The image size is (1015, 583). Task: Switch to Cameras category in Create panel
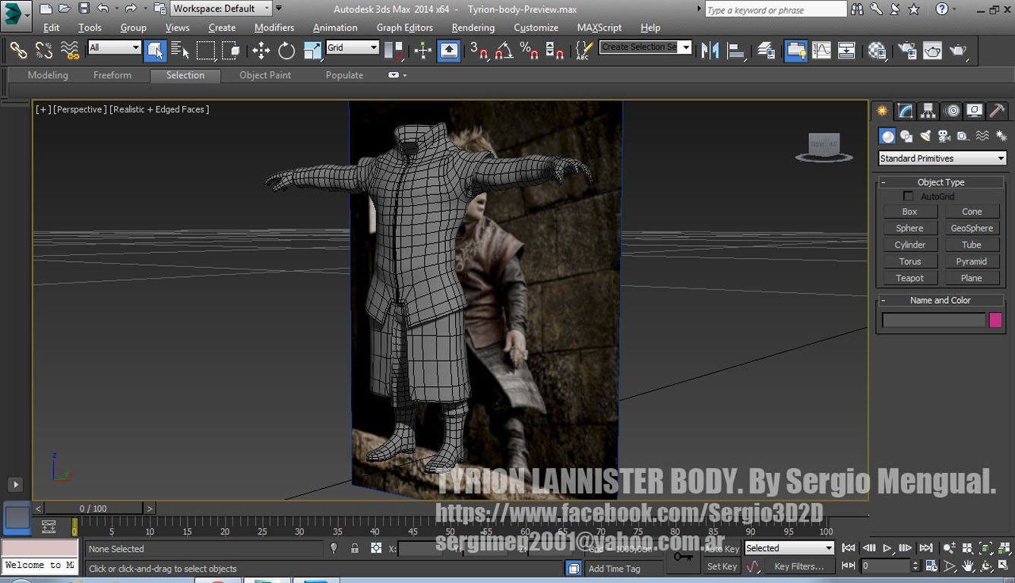tap(944, 136)
